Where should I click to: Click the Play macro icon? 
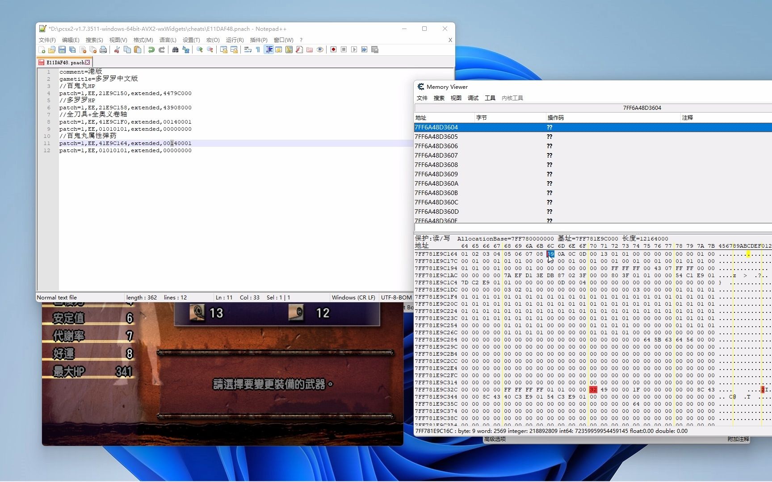click(x=354, y=50)
